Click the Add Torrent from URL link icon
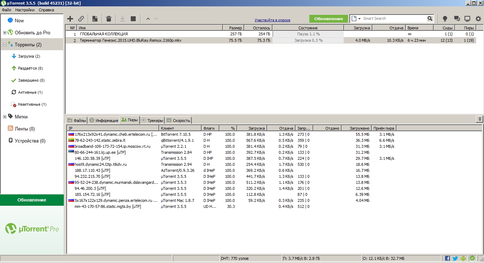Image resolution: width=484 pixels, height=263 pixels. pyautogui.click(x=81, y=19)
